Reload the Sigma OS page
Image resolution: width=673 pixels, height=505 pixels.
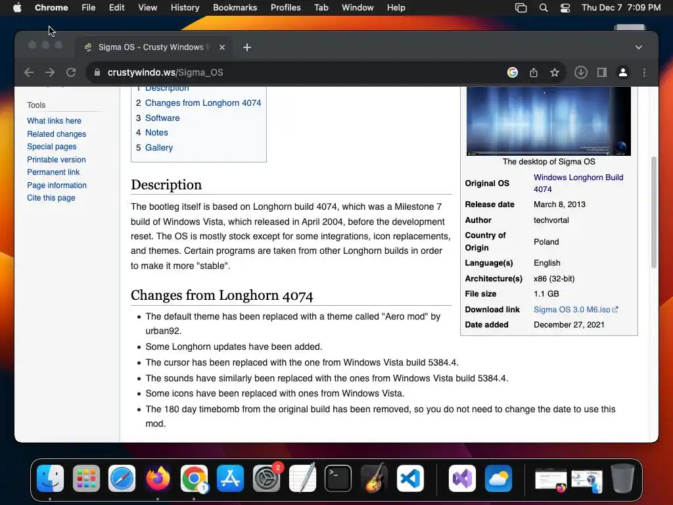pyautogui.click(x=71, y=72)
